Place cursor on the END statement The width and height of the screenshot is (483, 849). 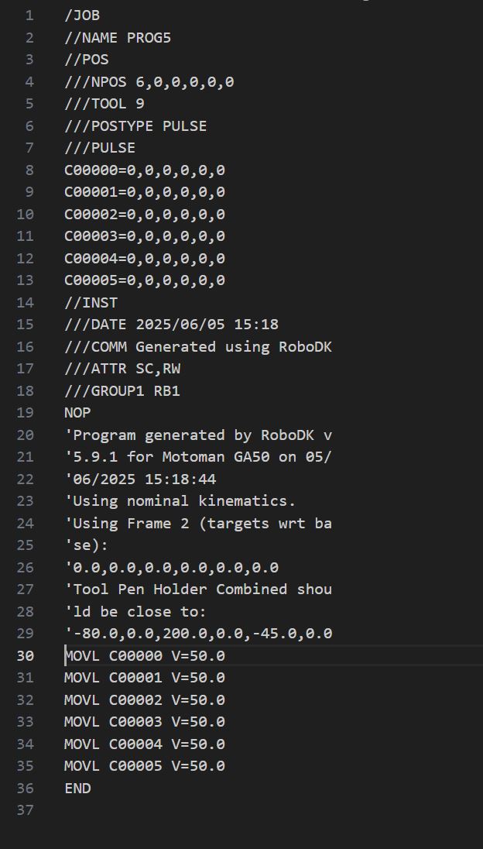(77, 788)
